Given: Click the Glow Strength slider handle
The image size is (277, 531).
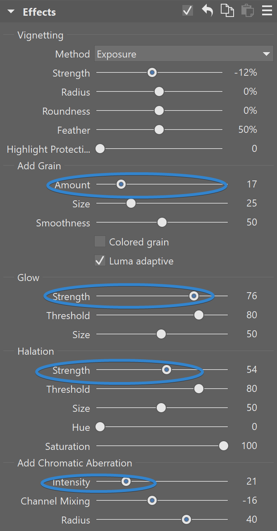Looking at the screenshot, I should point(193,296).
